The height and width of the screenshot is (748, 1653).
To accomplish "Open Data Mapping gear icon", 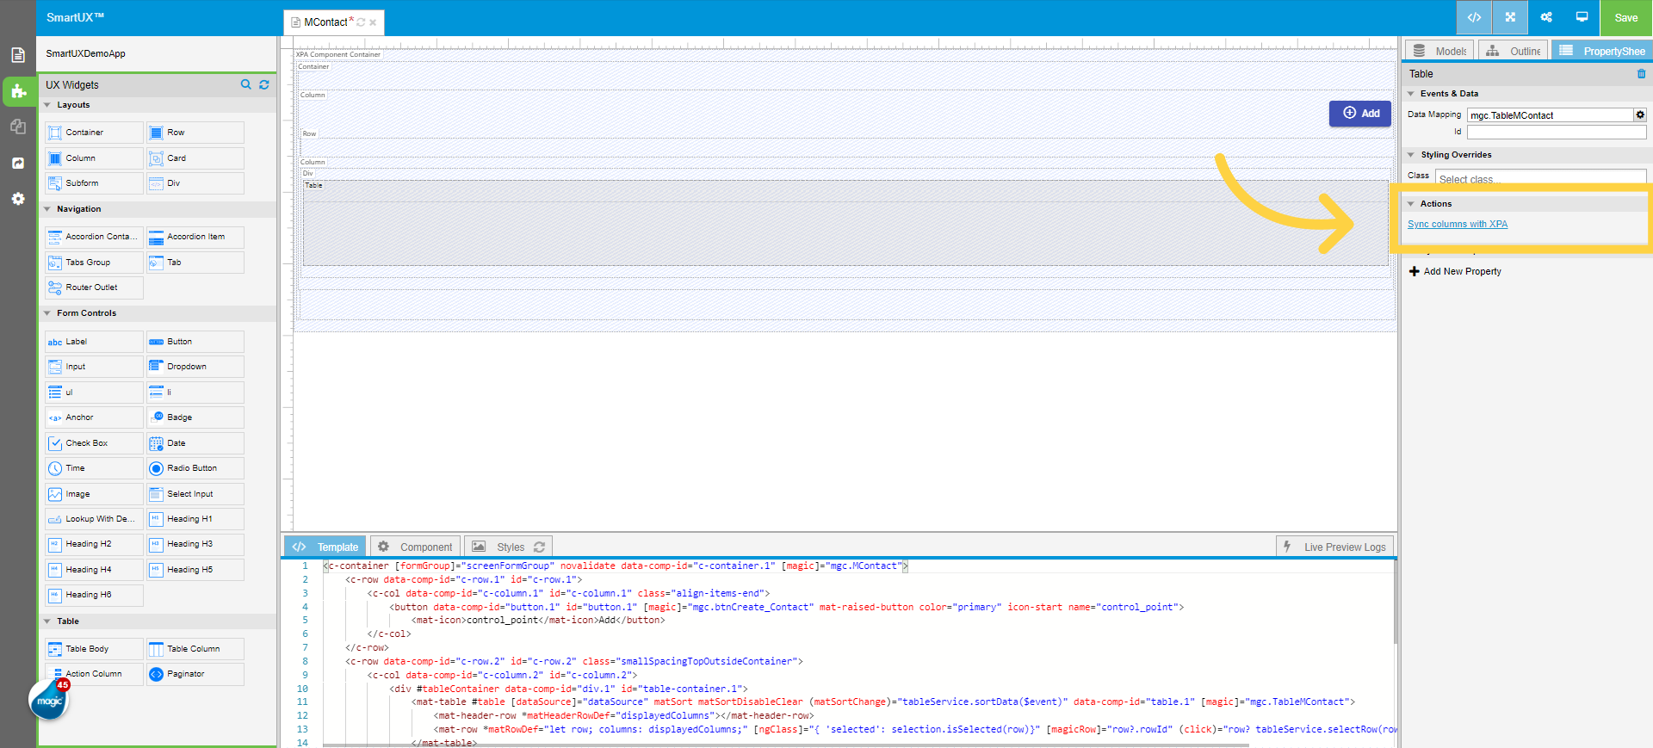I will [1640, 114].
